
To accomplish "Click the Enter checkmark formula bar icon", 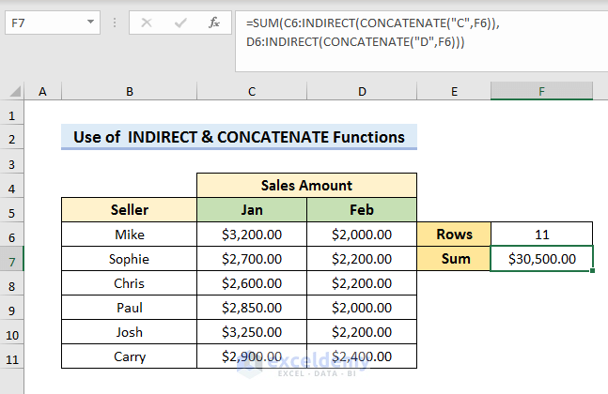I will pyautogui.click(x=180, y=21).
